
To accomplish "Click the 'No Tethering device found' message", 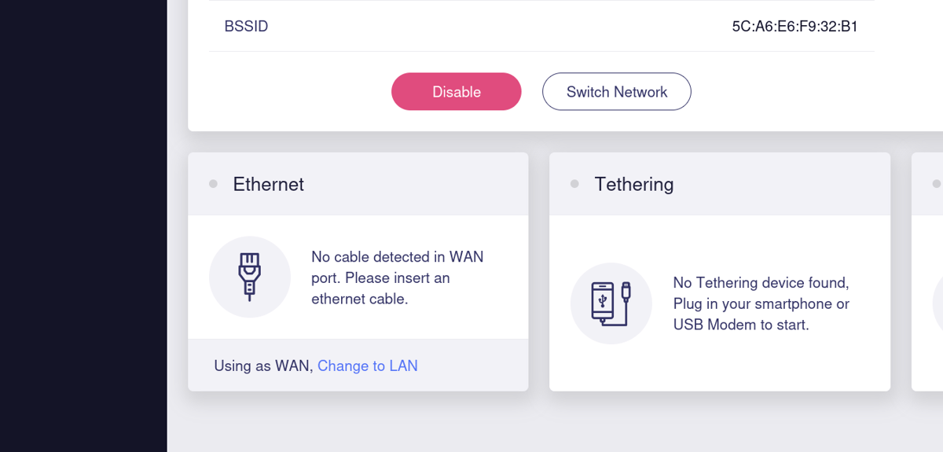I will [761, 303].
